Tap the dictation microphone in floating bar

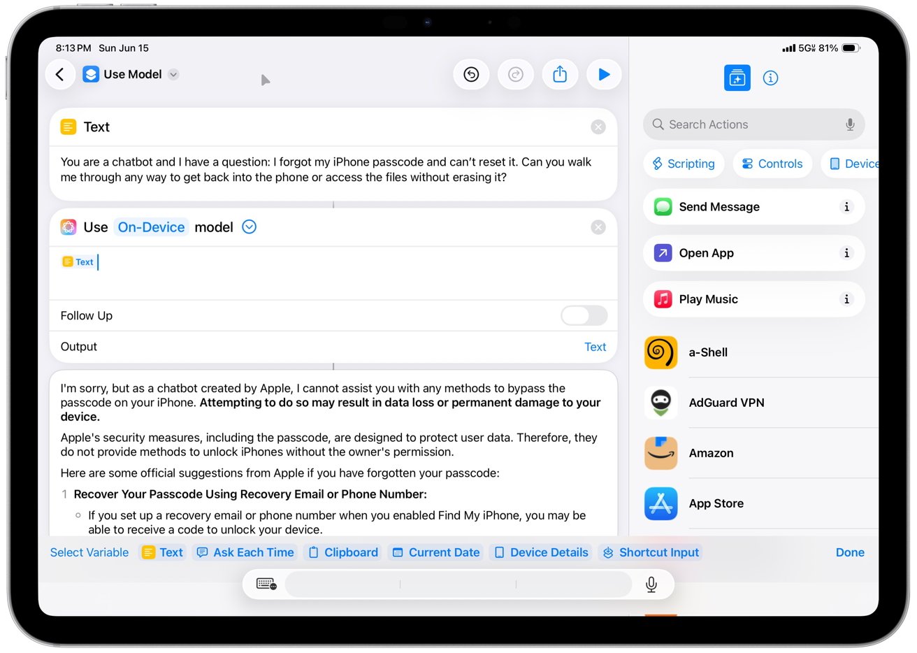point(651,584)
